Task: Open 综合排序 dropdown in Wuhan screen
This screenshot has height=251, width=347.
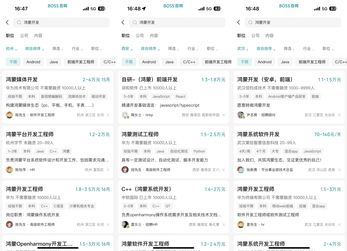Action: (266, 49)
